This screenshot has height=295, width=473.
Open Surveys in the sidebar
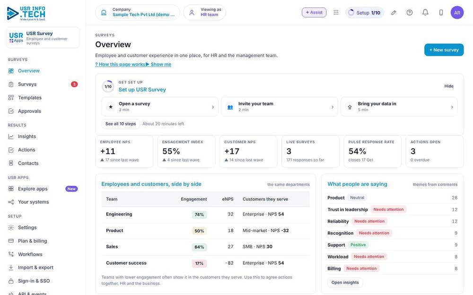point(43,84)
